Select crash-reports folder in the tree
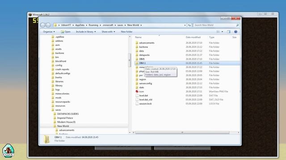This screenshot has width=286, height=160. pos(62,69)
